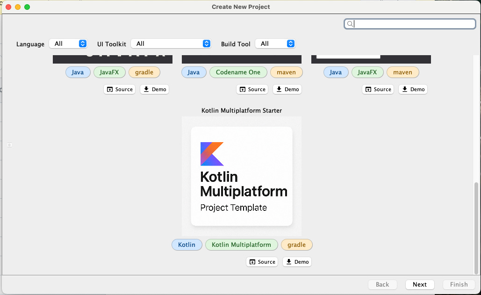Viewport: 481px width, 295px height.
Task: Click Source for the Codename One template
Action: [252, 89]
